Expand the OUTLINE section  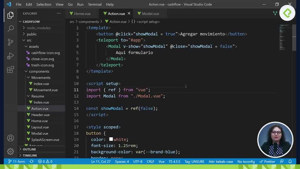point(29,149)
